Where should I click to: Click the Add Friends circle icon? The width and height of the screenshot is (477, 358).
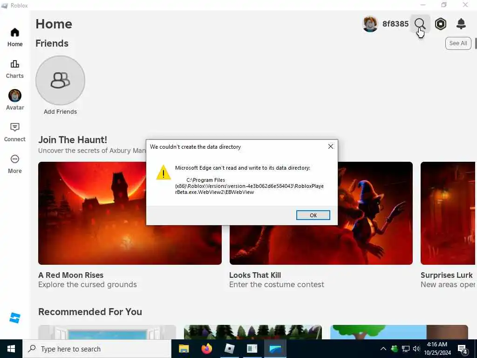[x=60, y=80]
